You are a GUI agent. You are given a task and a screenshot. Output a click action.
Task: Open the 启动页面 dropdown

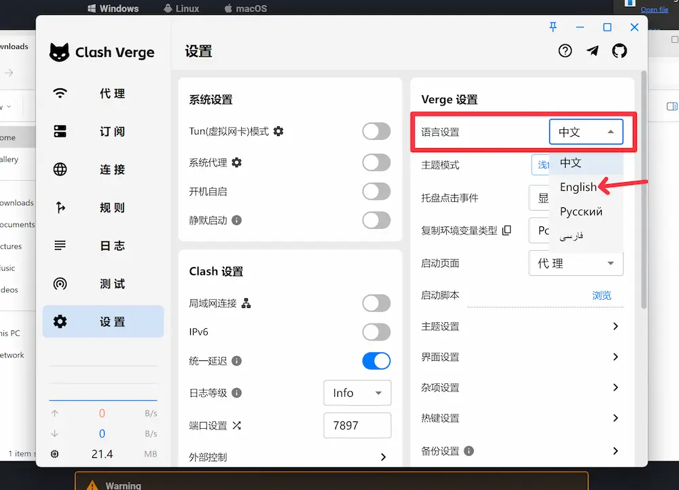tap(576, 263)
